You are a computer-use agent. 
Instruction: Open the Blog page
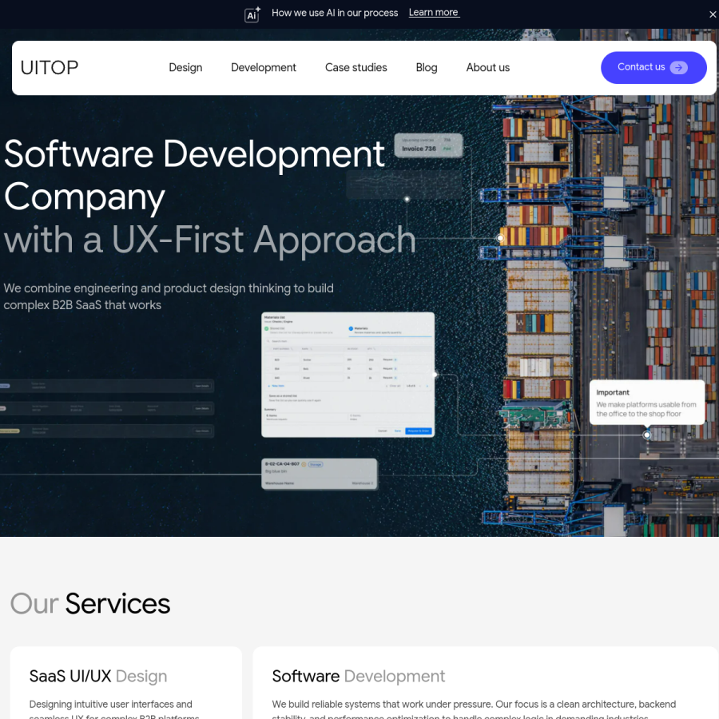(426, 67)
